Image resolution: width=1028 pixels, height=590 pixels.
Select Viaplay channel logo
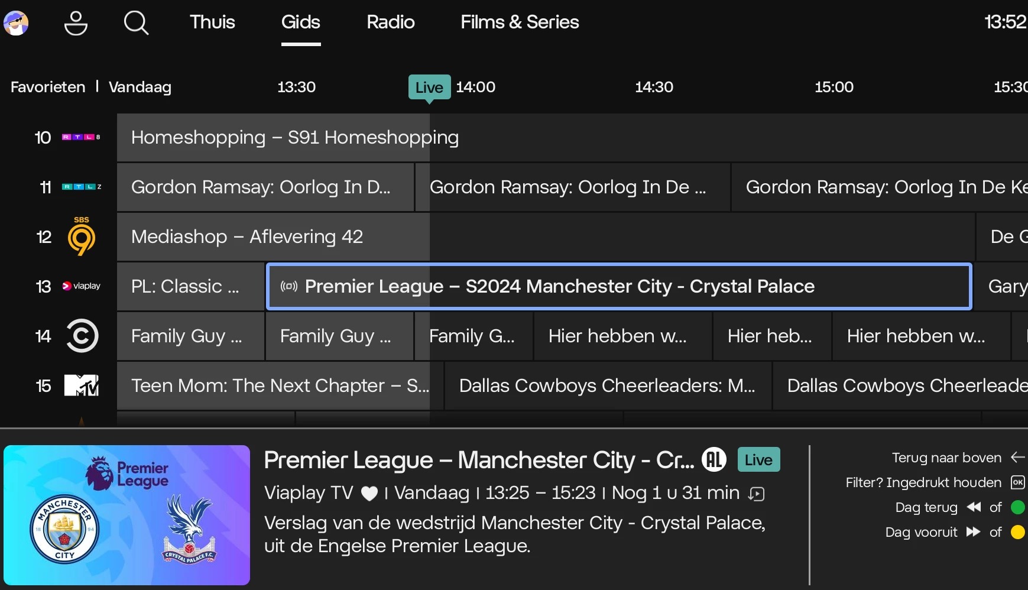(x=82, y=286)
